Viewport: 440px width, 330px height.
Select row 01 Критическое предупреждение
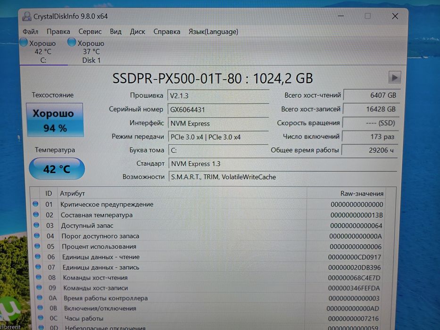pos(208,204)
